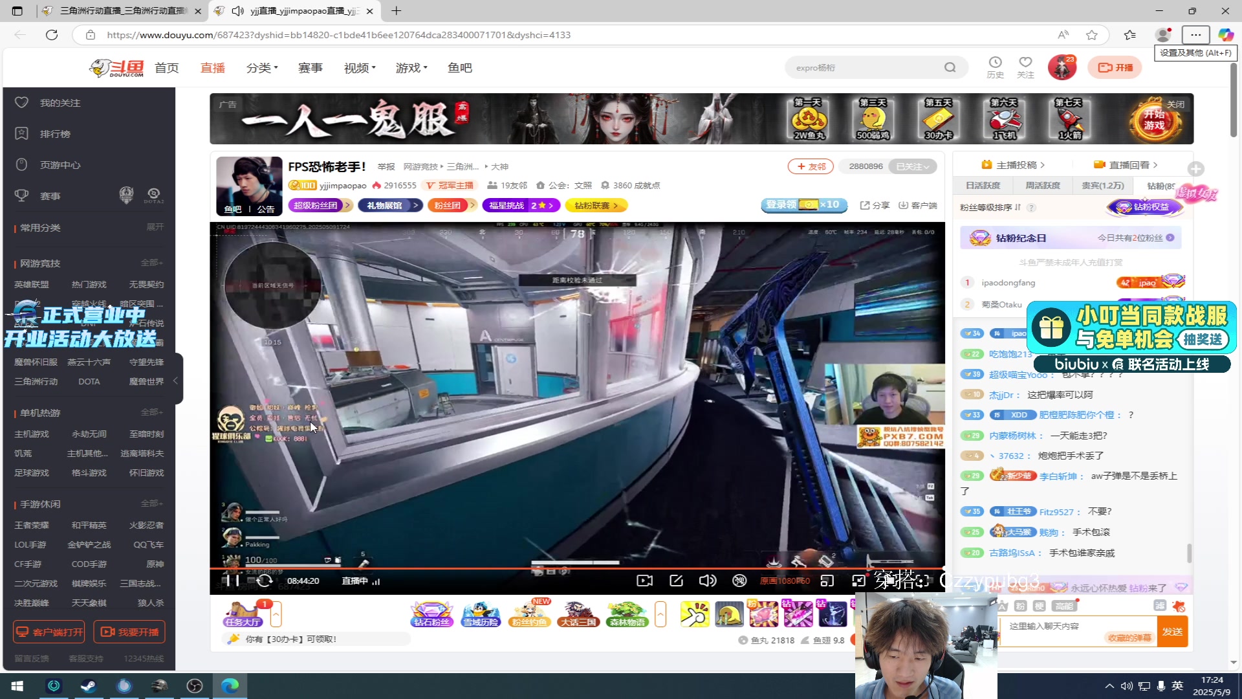
Task: Click the feedback edit icon in player
Action: click(x=676, y=581)
